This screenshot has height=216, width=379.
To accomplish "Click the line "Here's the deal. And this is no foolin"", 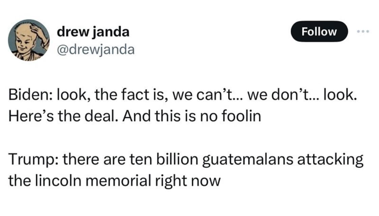I will pyautogui.click(x=134, y=116).
